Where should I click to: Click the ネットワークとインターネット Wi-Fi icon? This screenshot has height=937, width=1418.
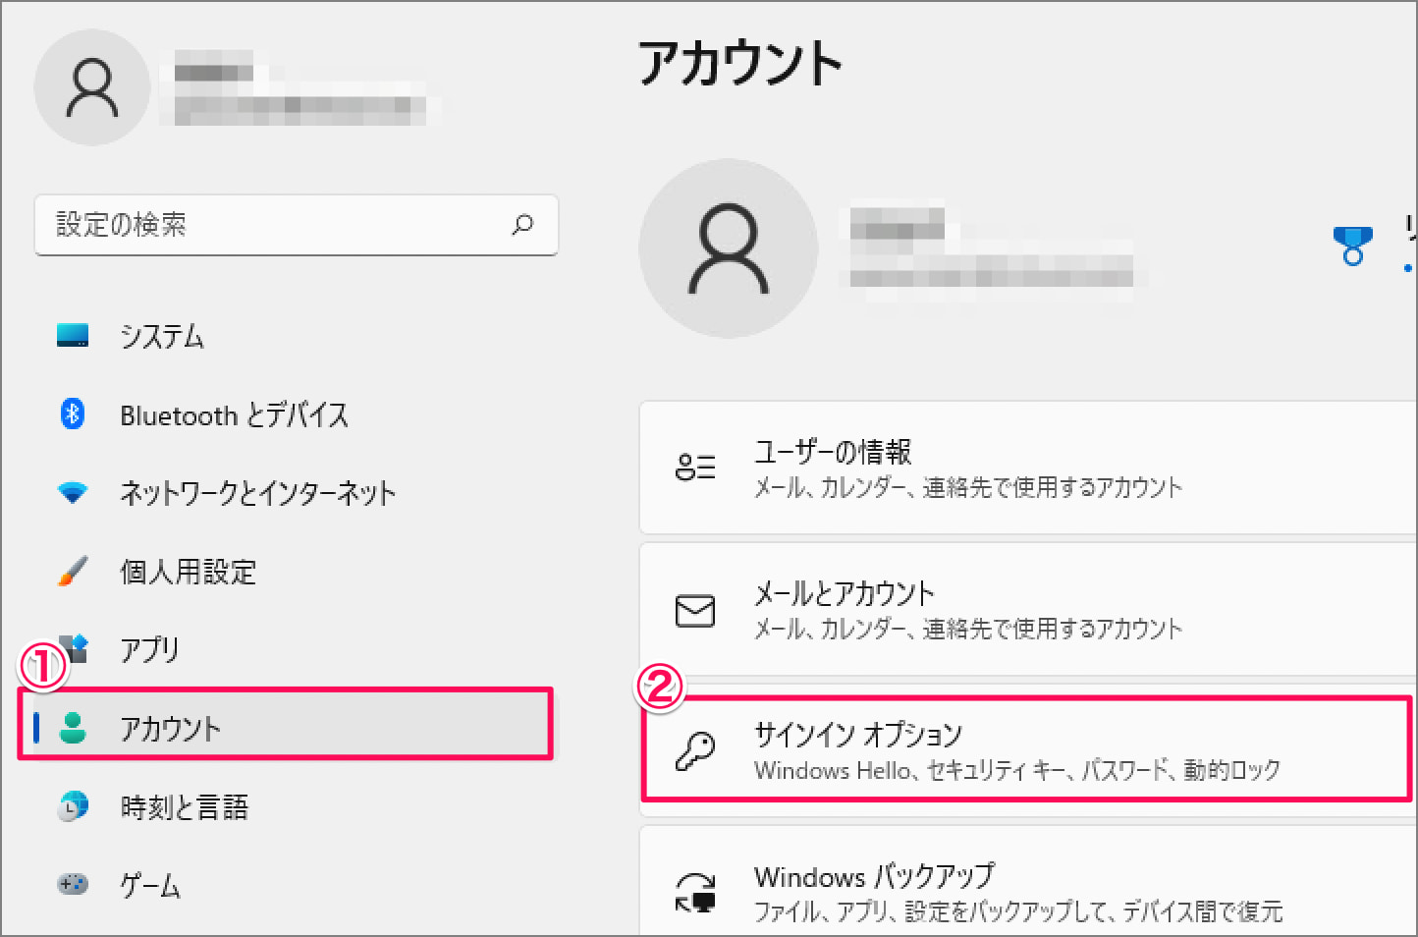71,493
